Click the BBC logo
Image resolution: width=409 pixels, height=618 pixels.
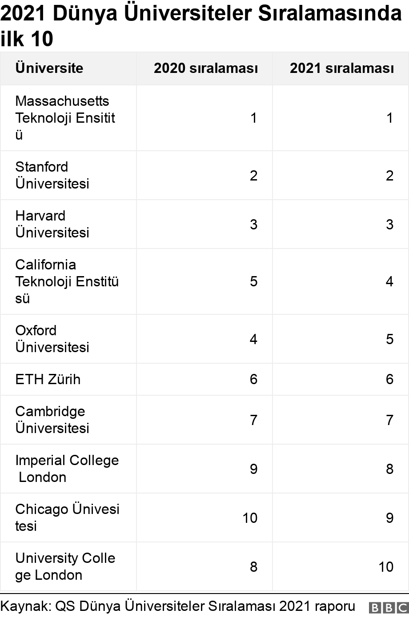[388, 607]
